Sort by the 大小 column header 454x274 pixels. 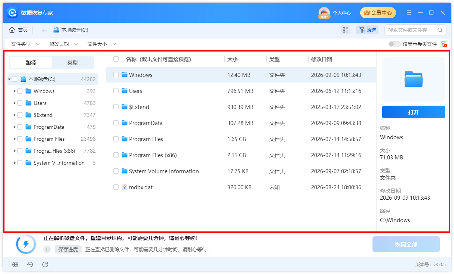(233, 59)
